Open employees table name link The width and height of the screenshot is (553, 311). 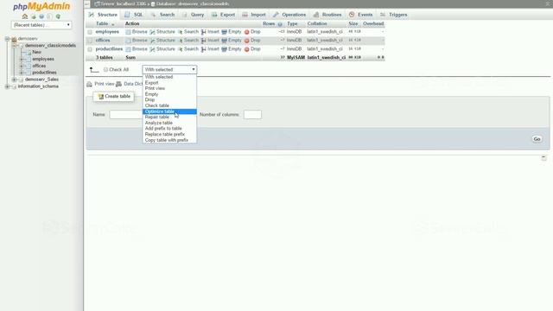click(107, 32)
